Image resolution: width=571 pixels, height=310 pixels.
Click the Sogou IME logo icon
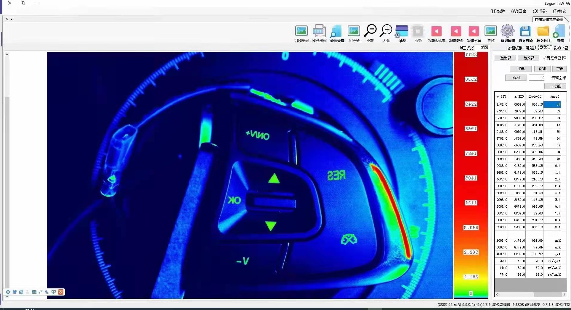(x=61, y=292)
